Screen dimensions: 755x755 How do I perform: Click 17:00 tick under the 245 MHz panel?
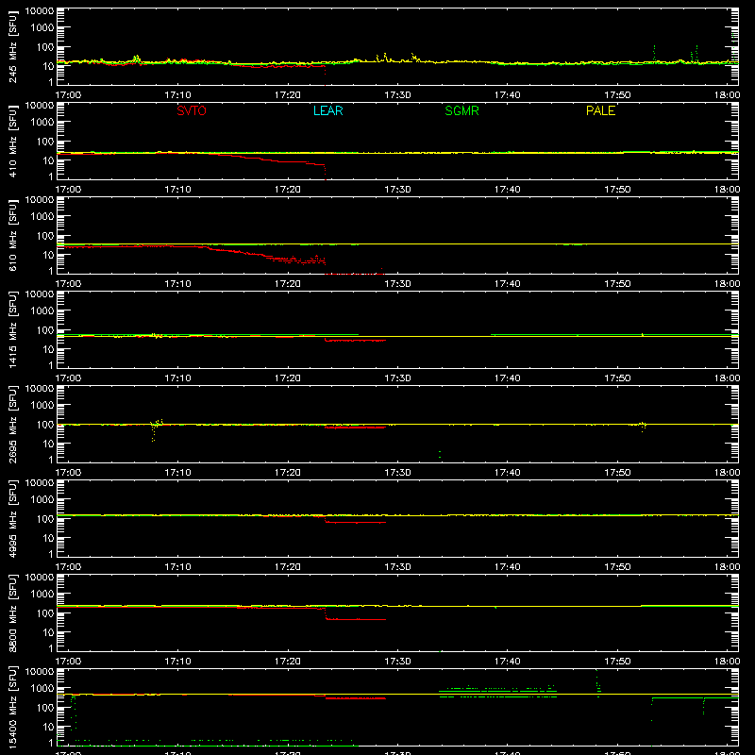pyautogui.click(x=68, y=95)
